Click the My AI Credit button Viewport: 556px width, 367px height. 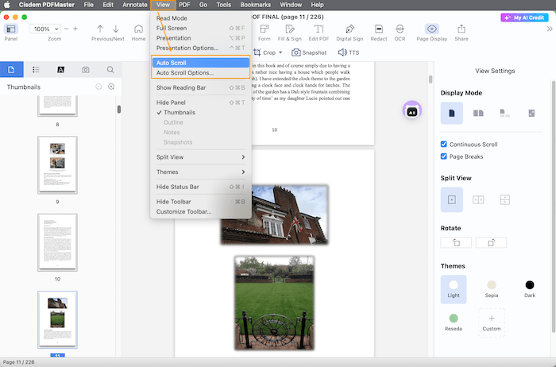pos(525,17)
